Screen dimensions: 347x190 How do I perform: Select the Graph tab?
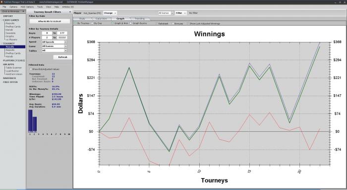coord(120,19)
